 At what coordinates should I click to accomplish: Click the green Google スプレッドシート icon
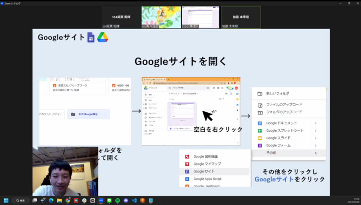point(260,131)
